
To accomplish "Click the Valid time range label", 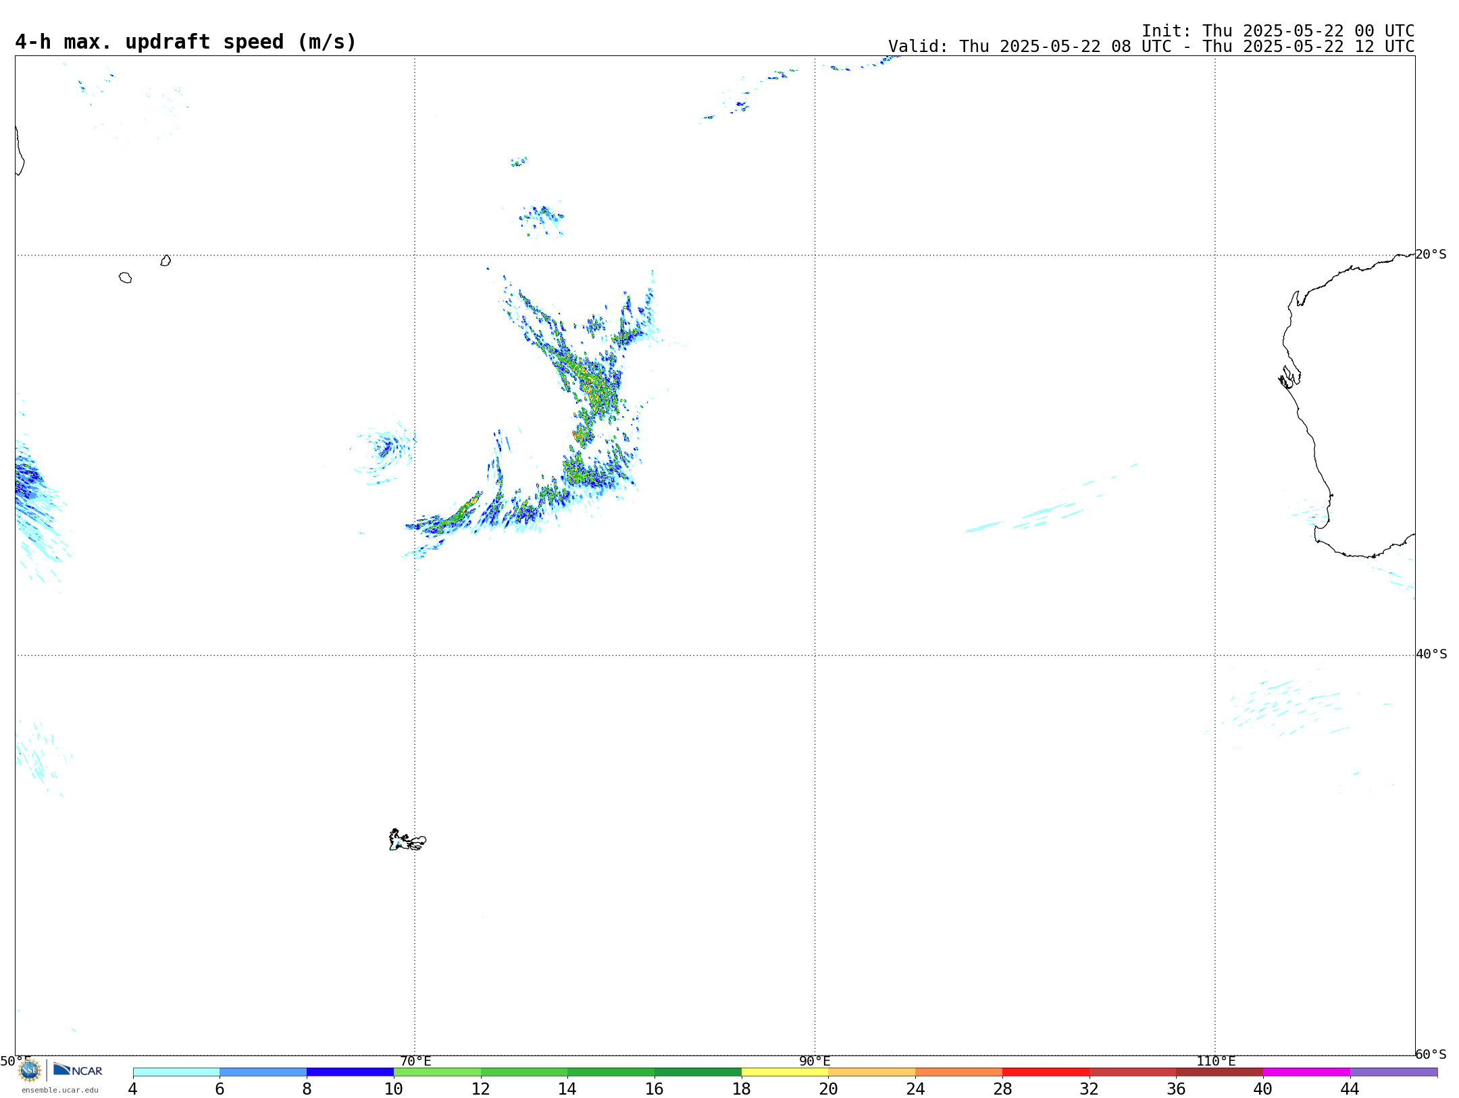I will point(1151,47).
